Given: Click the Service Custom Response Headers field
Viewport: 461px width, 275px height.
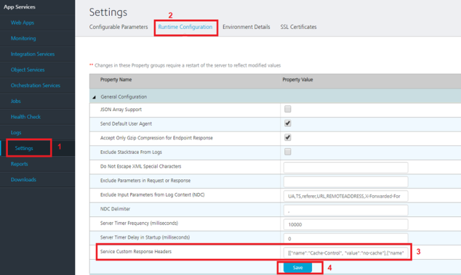Looking at the screenshot, I should [x=346, y=253].
